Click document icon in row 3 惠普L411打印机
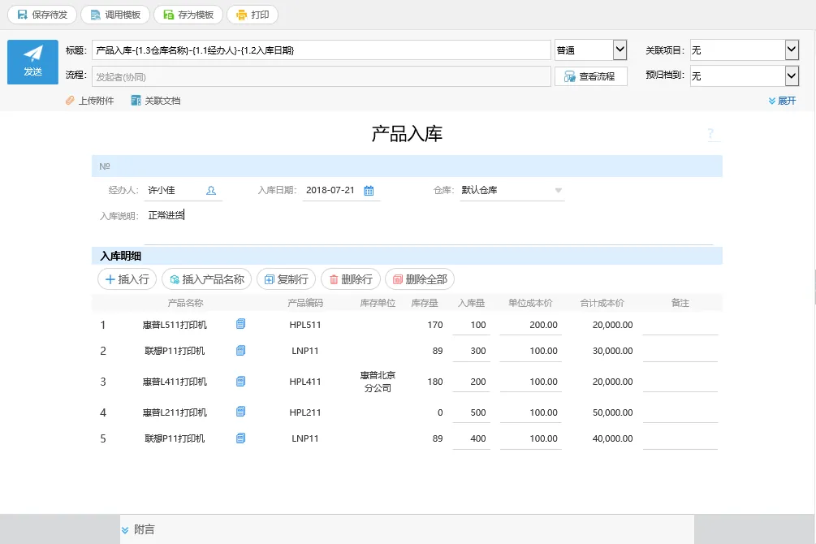The image size is (816, 544). (240, 382)
